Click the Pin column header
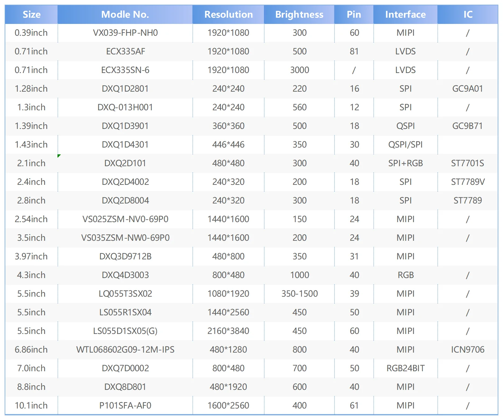Screen dimensions: 503x420 tap(354, 15)
